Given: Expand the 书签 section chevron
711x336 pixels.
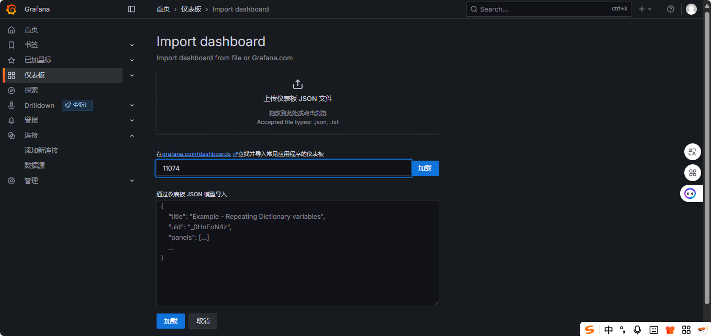Looking at the screenshot, I should [x=132, y=45].
